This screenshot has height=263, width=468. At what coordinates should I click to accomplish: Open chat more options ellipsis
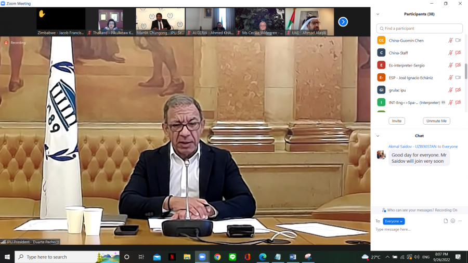(460, 221)
